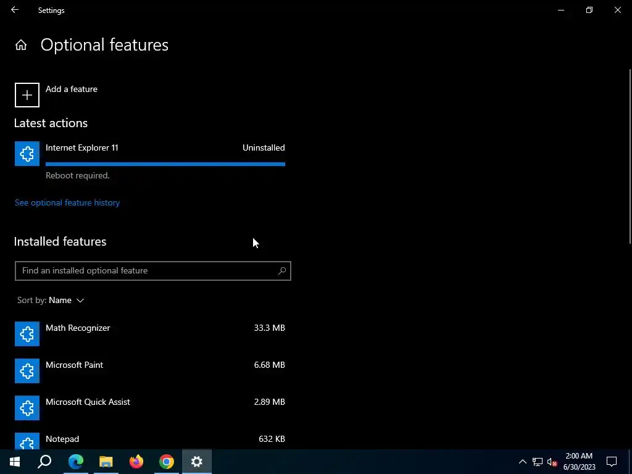Click the Microsoft Quick Assist feature icon

click(x=27, y=408)
